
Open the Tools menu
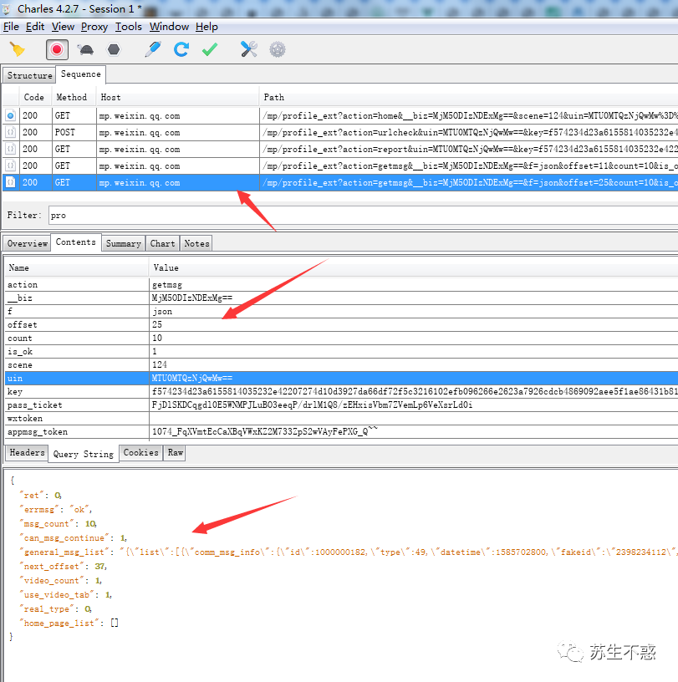[129, 27]
